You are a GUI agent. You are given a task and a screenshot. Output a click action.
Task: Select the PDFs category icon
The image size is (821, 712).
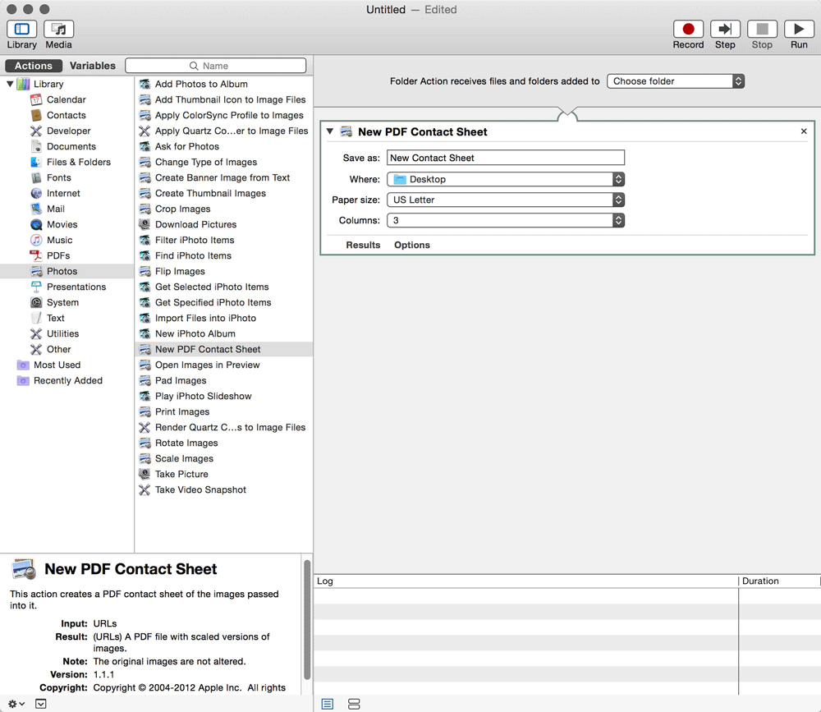(x=36, y=255)
